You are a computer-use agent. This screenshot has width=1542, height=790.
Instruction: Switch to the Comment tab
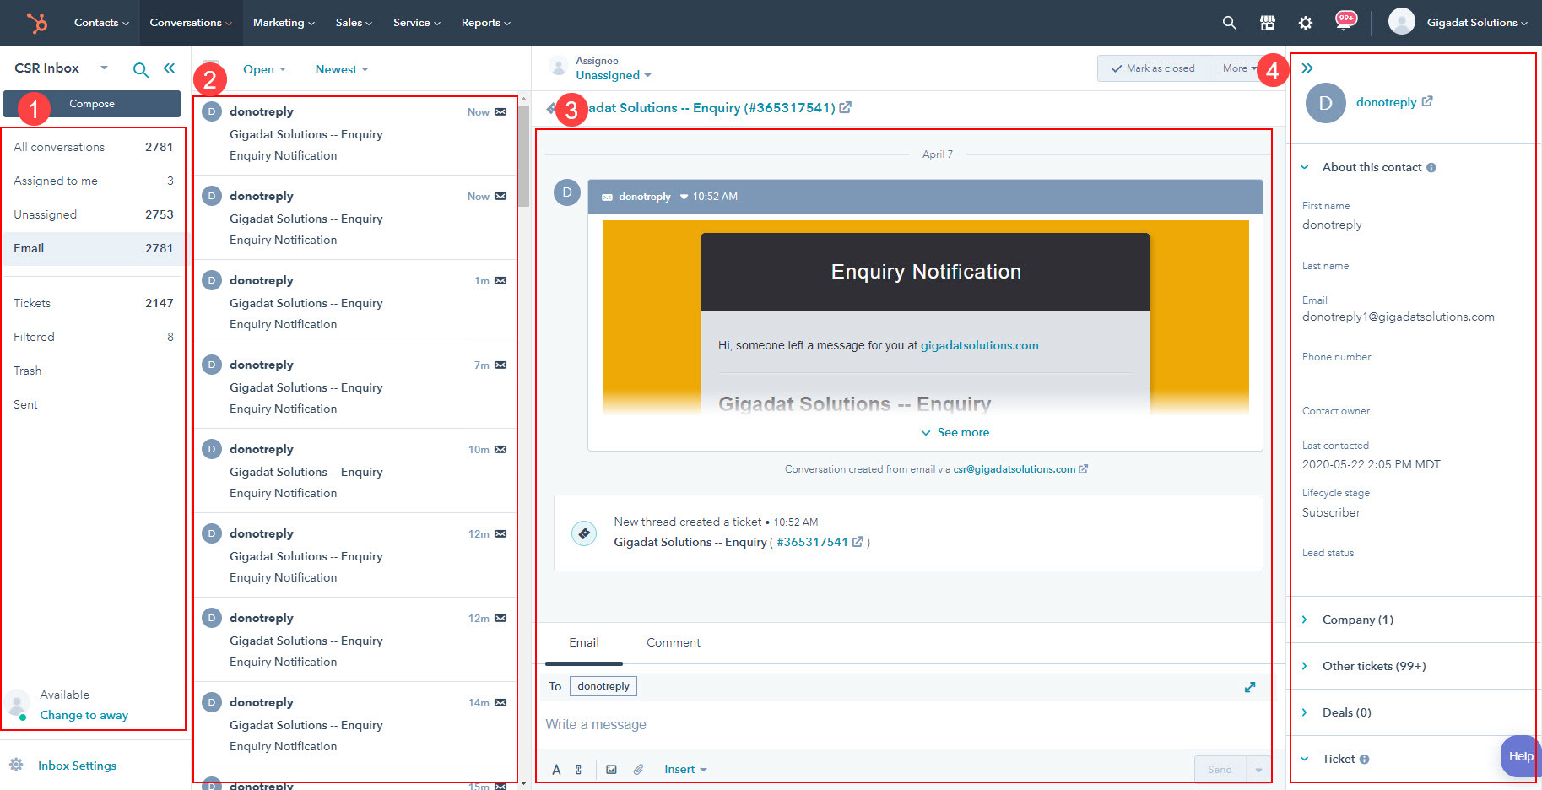point(674,642)
